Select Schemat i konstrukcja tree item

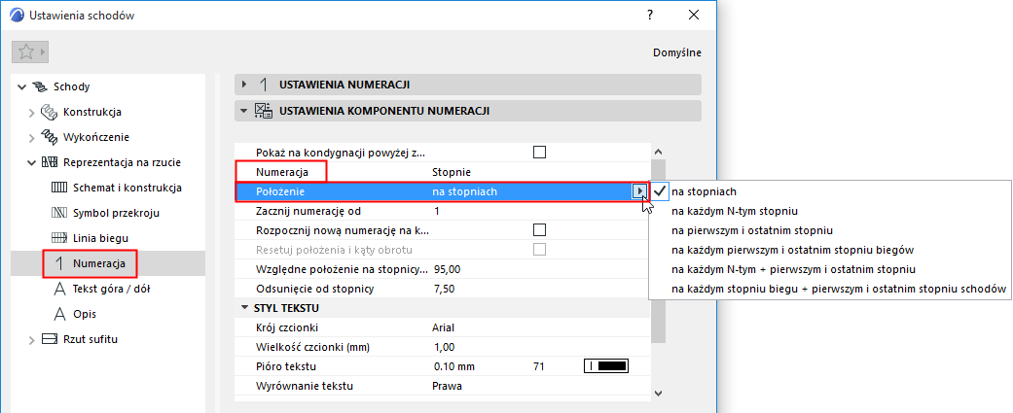pos(127,188)
